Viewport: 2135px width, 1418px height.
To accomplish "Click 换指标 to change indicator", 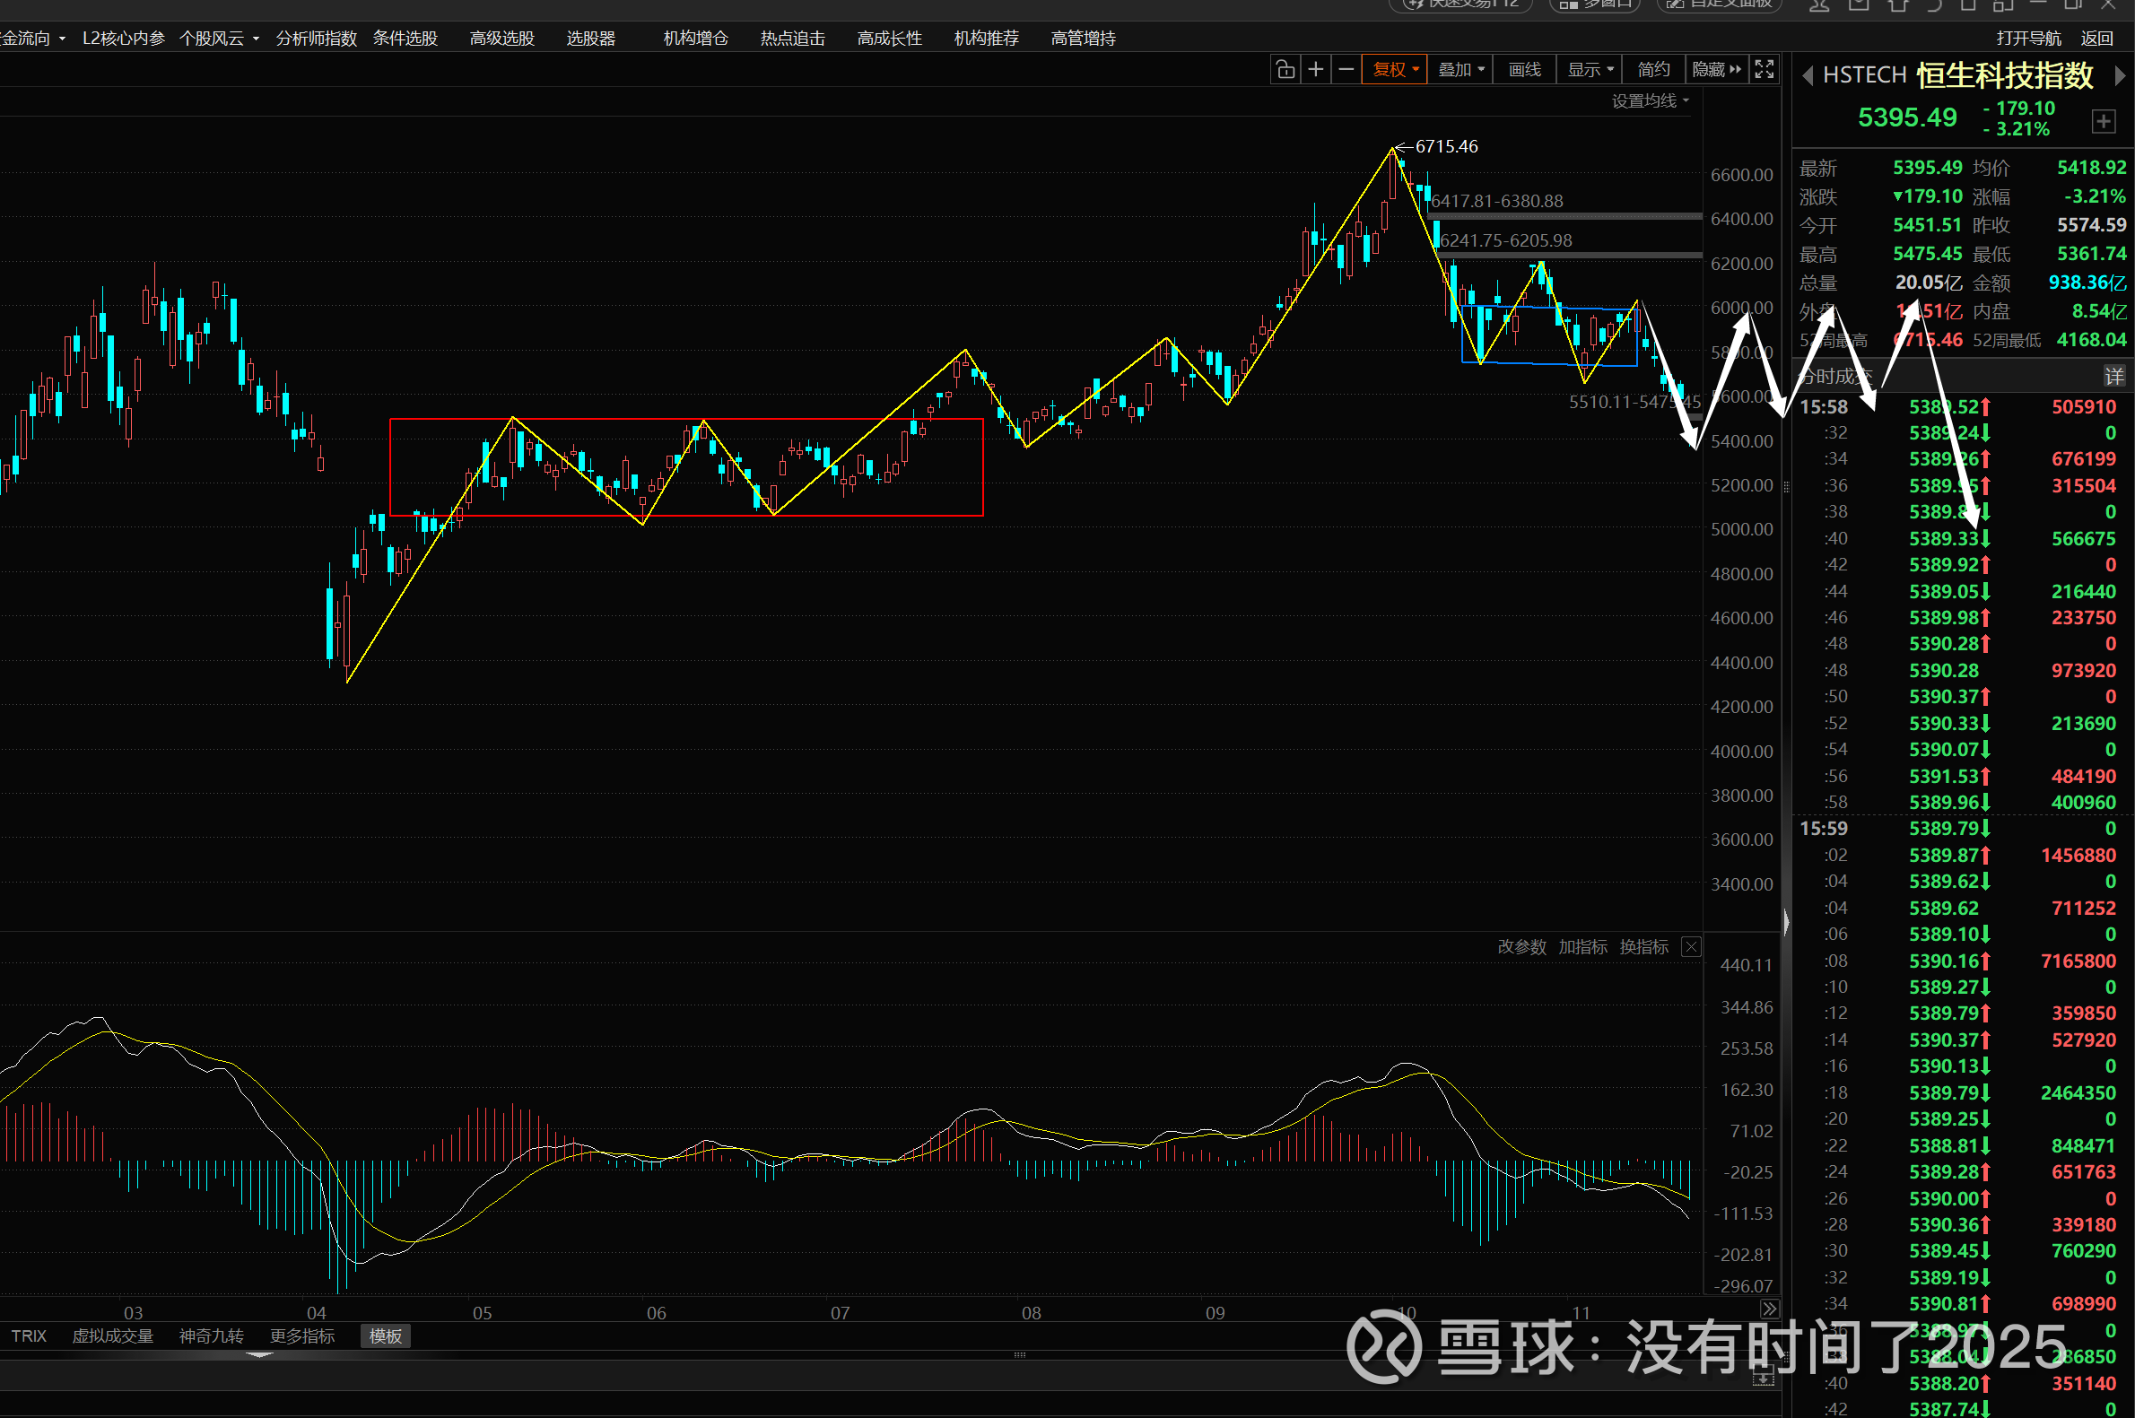I will point(1643,947).
